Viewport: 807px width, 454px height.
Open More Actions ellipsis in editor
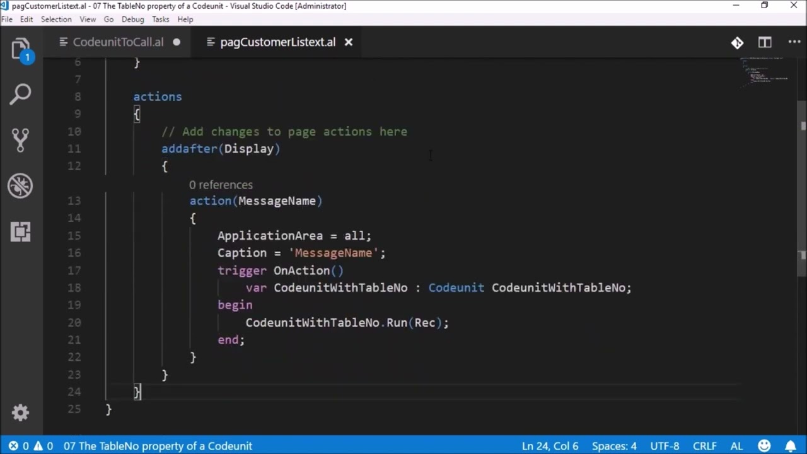(x=794, y=42)
